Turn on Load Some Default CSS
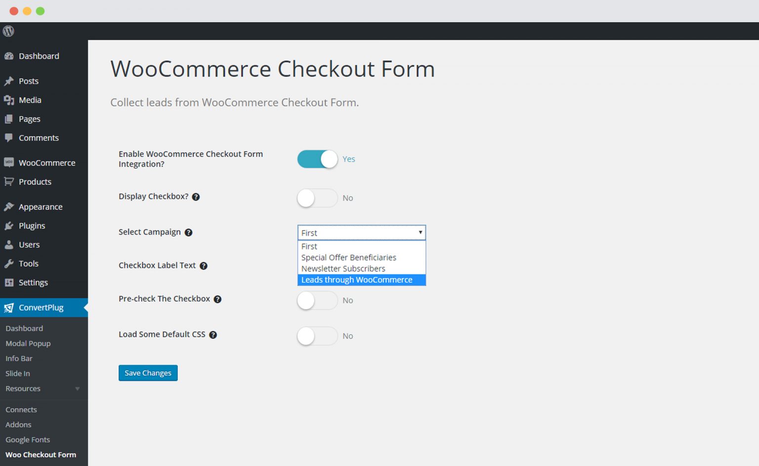The height and width of the screenshot is (466, 759). (317, 336)
